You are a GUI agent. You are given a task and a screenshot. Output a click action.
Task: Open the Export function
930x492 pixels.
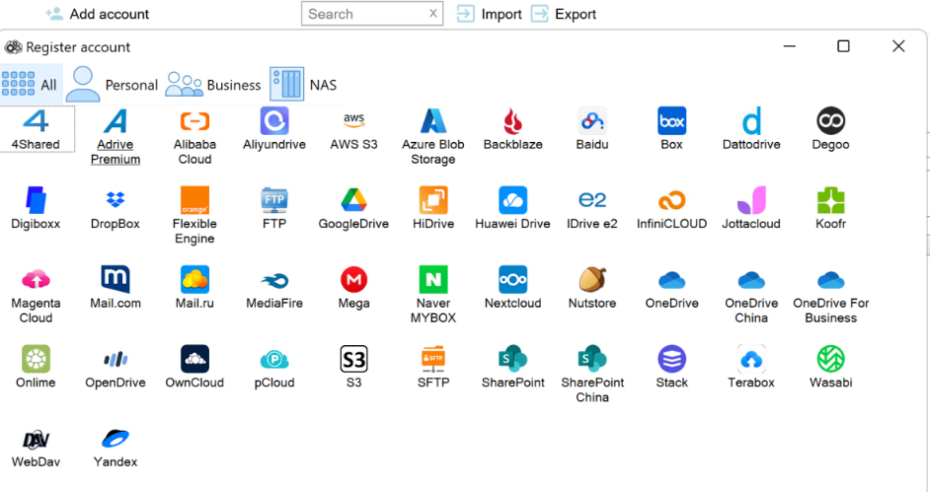click(564, 14)
